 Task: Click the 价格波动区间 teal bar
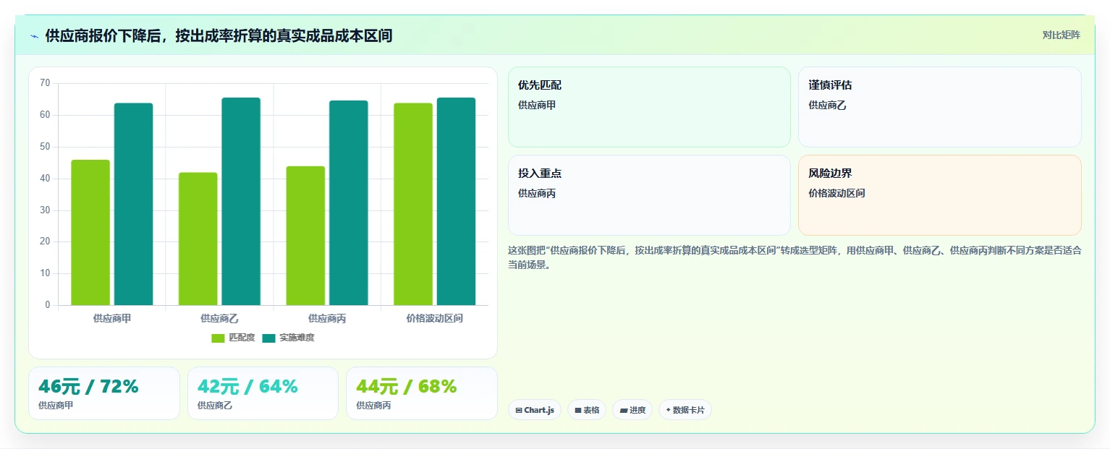(x=456, y=201)
